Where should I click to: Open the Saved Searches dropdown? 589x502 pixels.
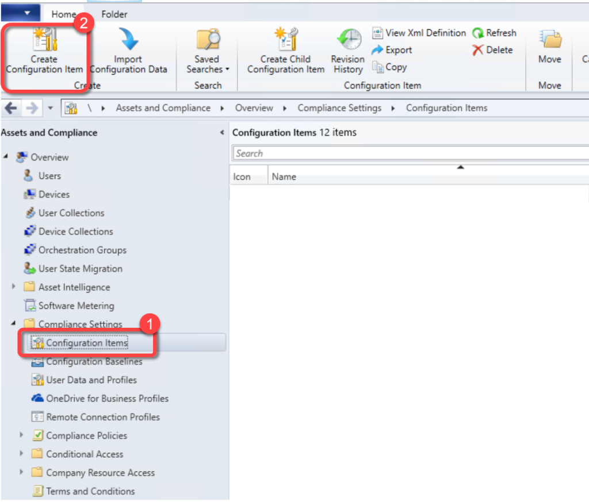point(207,63)
